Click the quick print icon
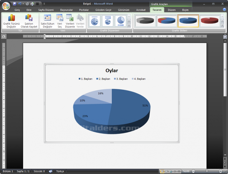This screenshot has height=174, width=228. 32,4
